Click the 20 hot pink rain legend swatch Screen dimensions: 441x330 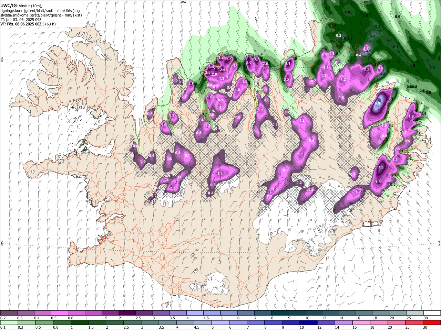coord(396,322)
